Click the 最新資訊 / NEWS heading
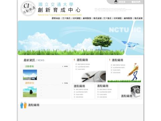161x121 pixels. pos(34,60)
